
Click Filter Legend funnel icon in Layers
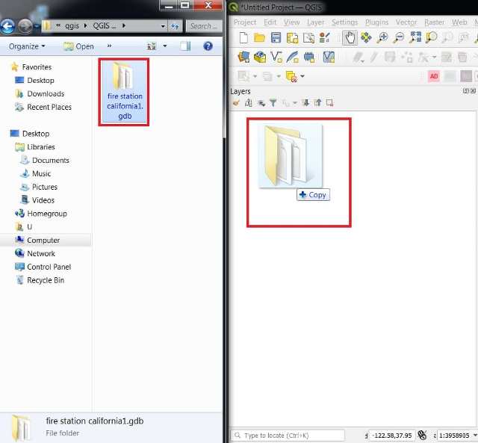tap(273, 103)
